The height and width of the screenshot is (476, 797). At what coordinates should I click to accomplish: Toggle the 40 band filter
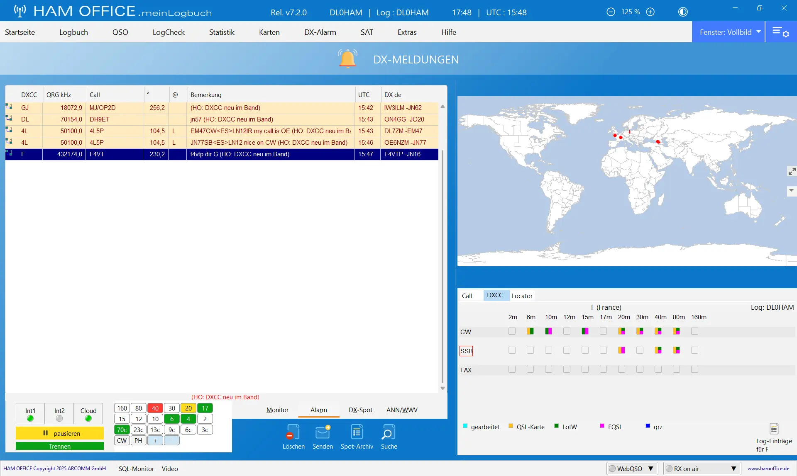(155, 408)
